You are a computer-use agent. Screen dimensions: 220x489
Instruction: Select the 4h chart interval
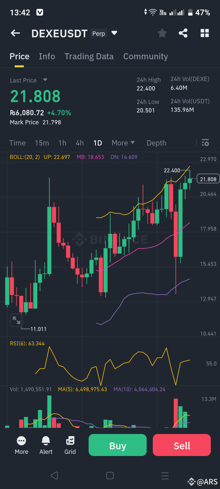[x=80, y=143]
